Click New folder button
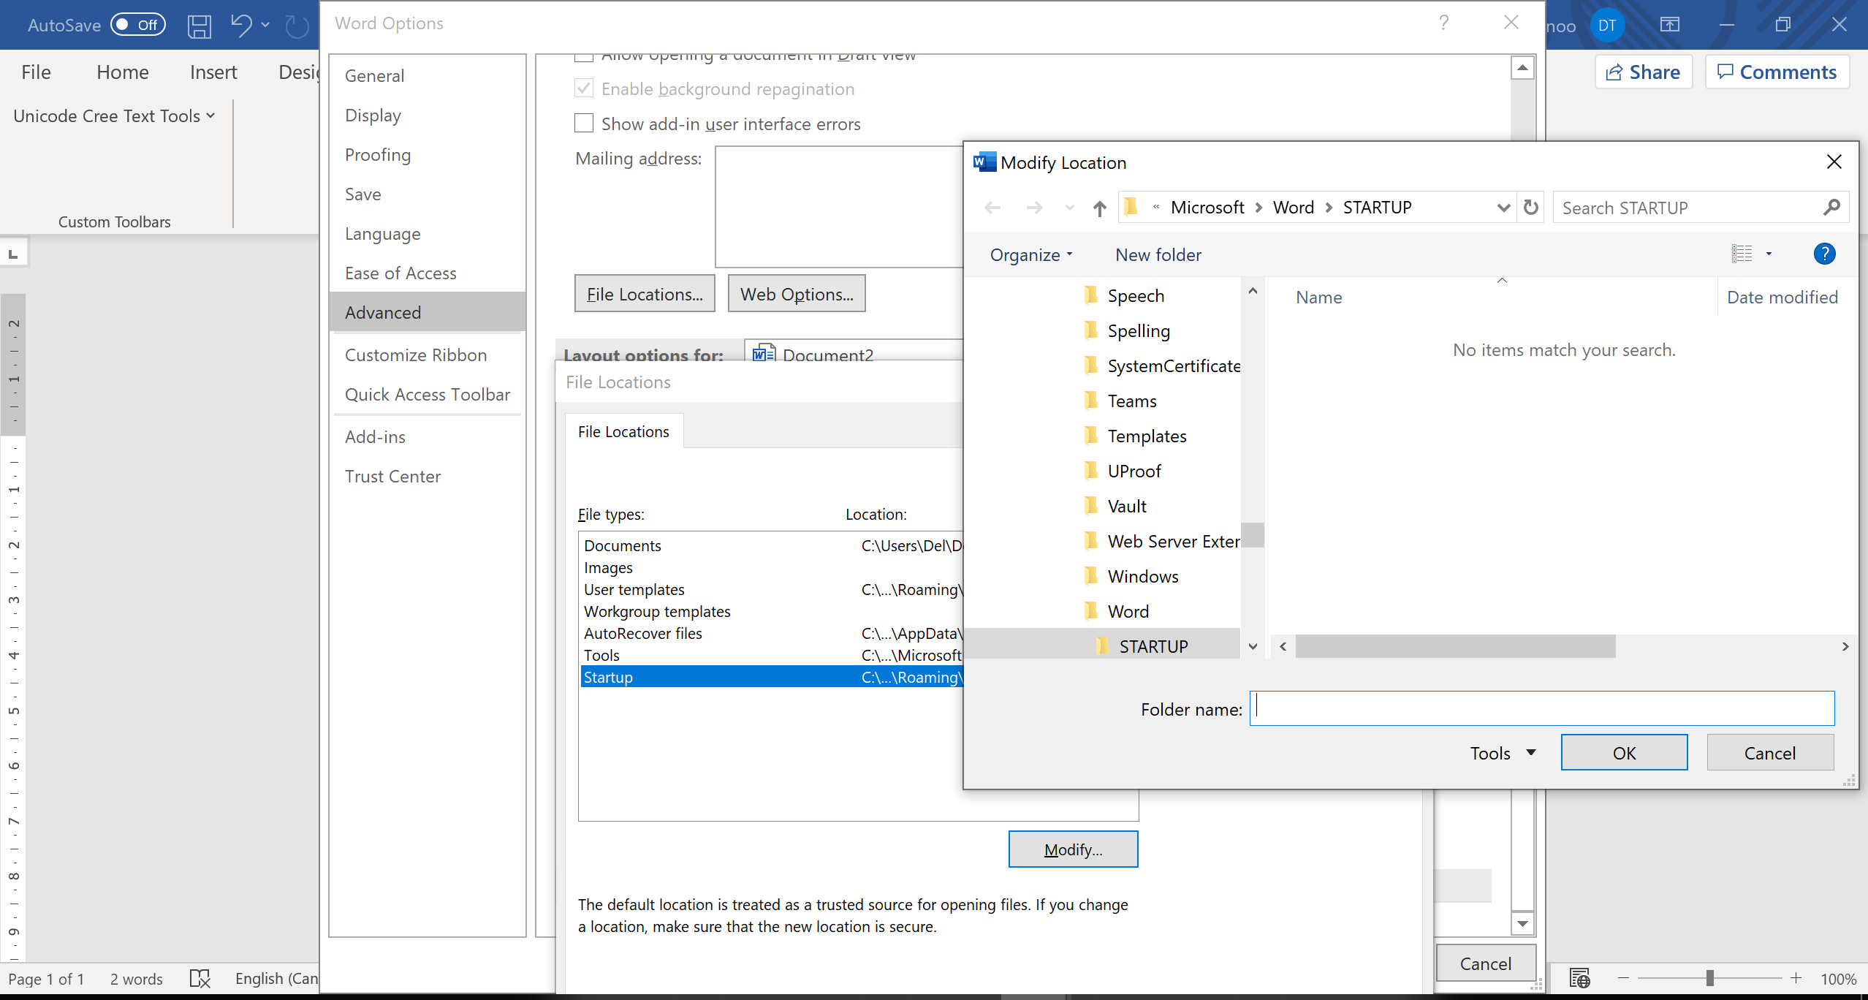Image resolution: width=1868 pixels, height=1000 pixels. tap(1158, 254)
